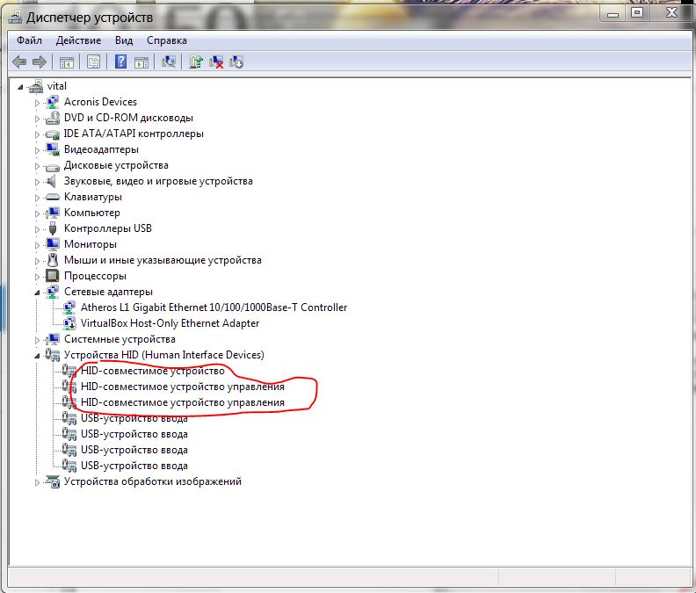Toggle the action pane toolbar icon
Viewport: 696px width, 593px height.
(141, 62)
